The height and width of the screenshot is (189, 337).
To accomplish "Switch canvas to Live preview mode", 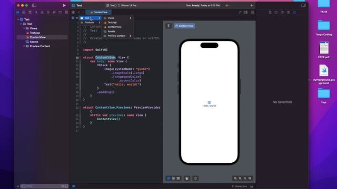I will point(168,178).
